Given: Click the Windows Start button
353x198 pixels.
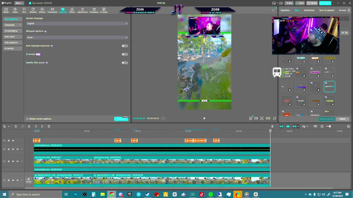Looking at the screenshot, I should (x=4, y=194).
